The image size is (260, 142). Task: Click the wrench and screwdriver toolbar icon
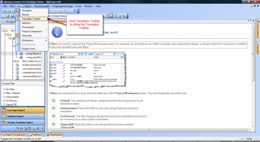[x=124, y=16]
